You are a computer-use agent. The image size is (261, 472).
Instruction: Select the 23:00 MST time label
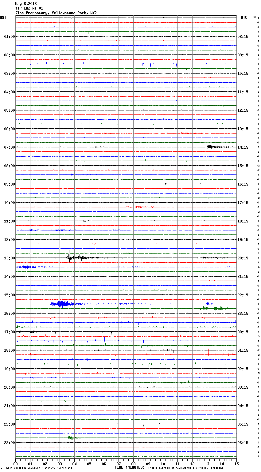[x=10, y=443]
